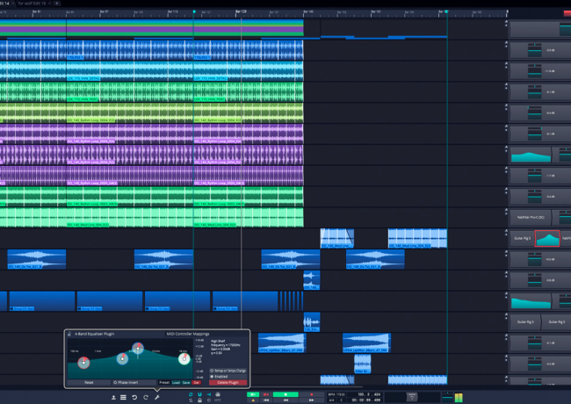Click the return-to-start transport button

pos(266,400)
